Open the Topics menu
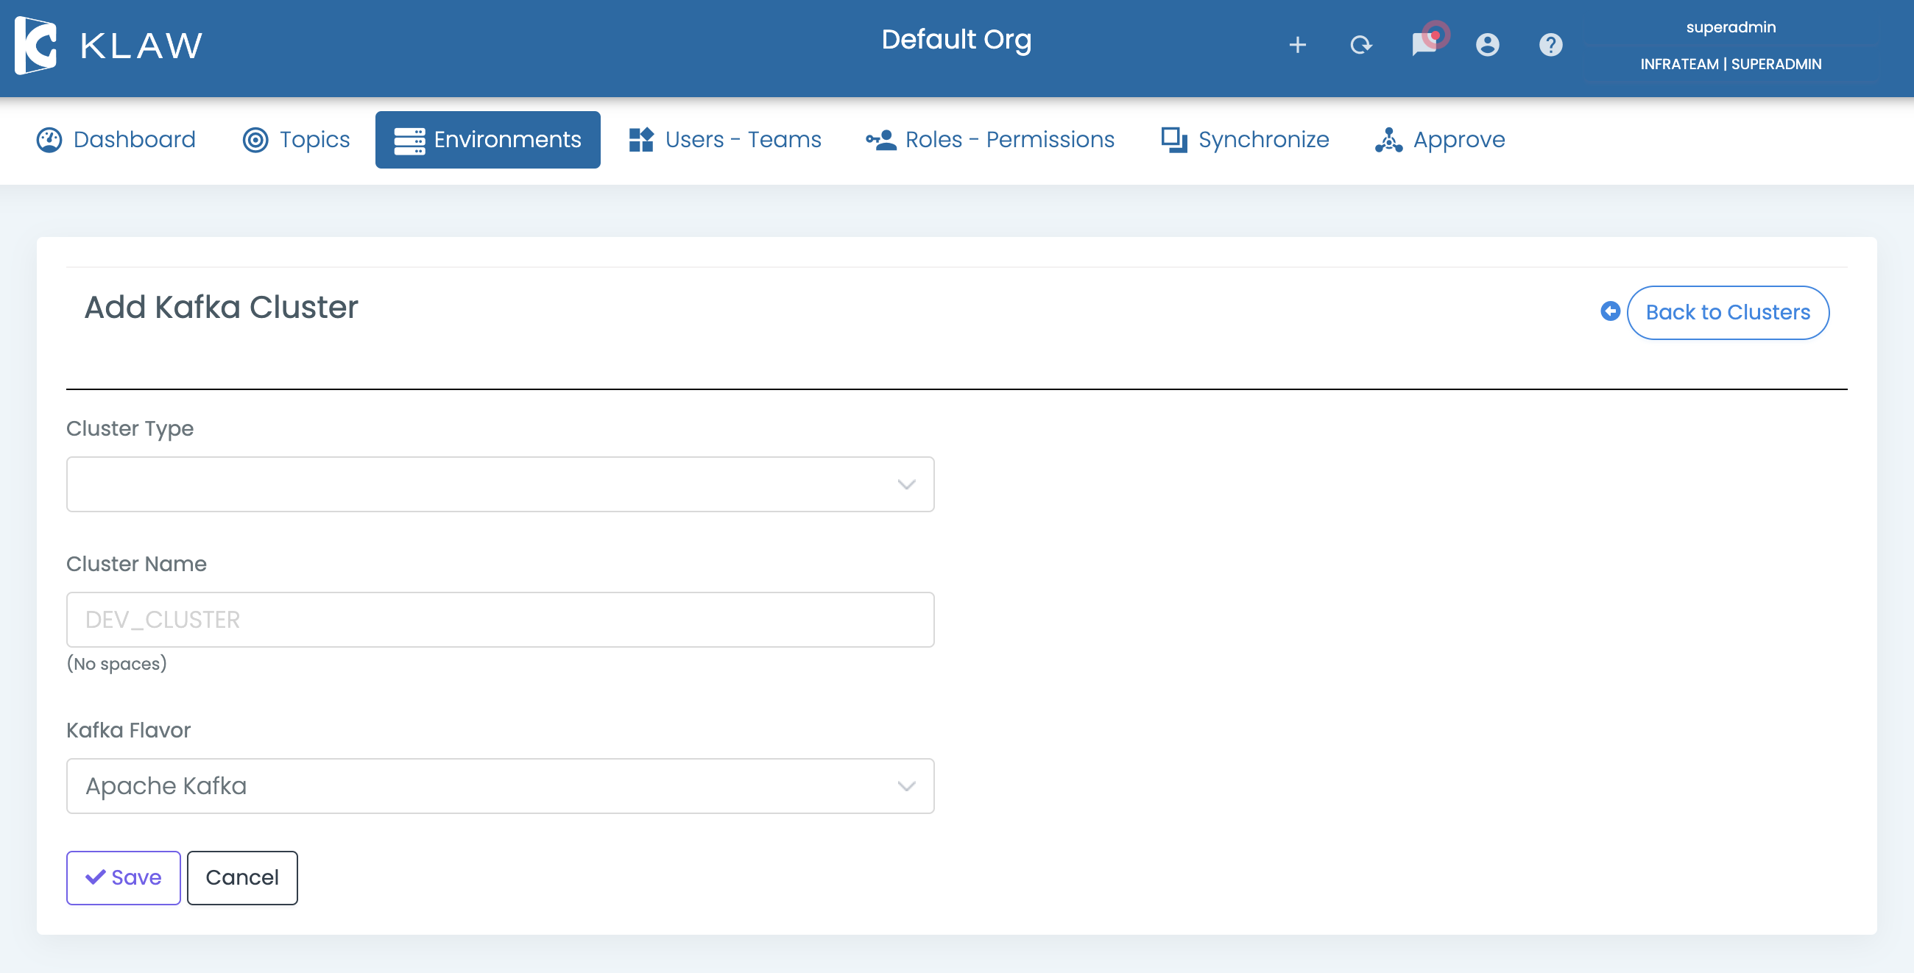Image resolution: width=1914 pixels, height=973 pixels. [x=297, y=140]
